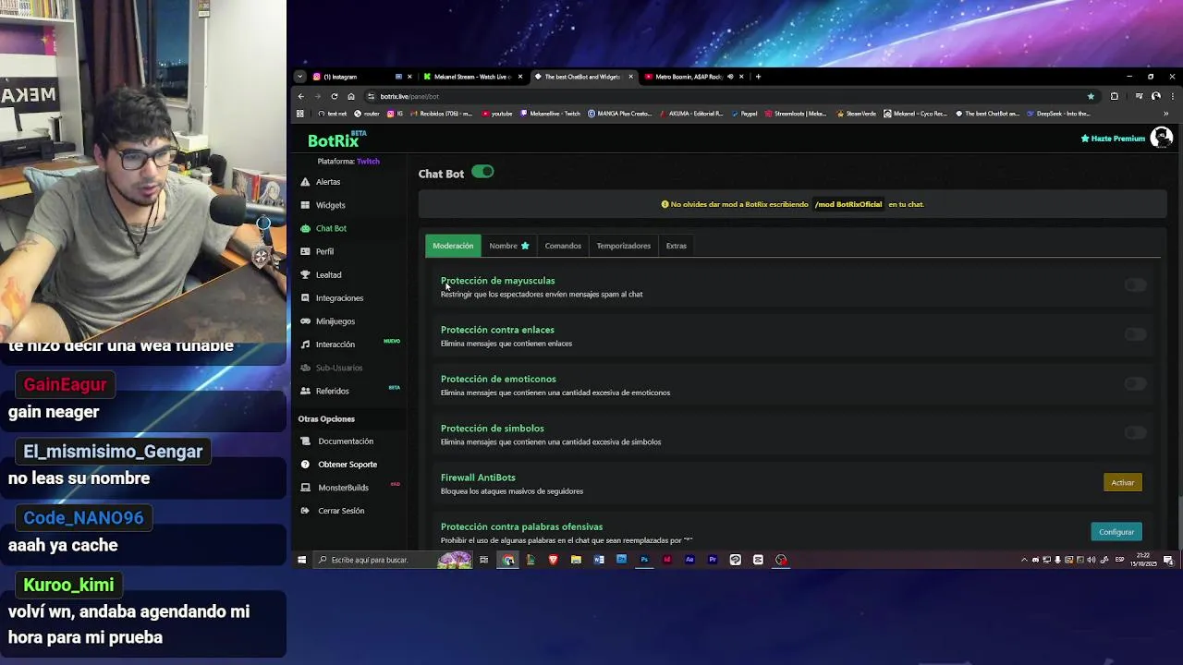1183x665 pixels.
Task: Click the Windows Start button
Action: [x=301, y=560]
